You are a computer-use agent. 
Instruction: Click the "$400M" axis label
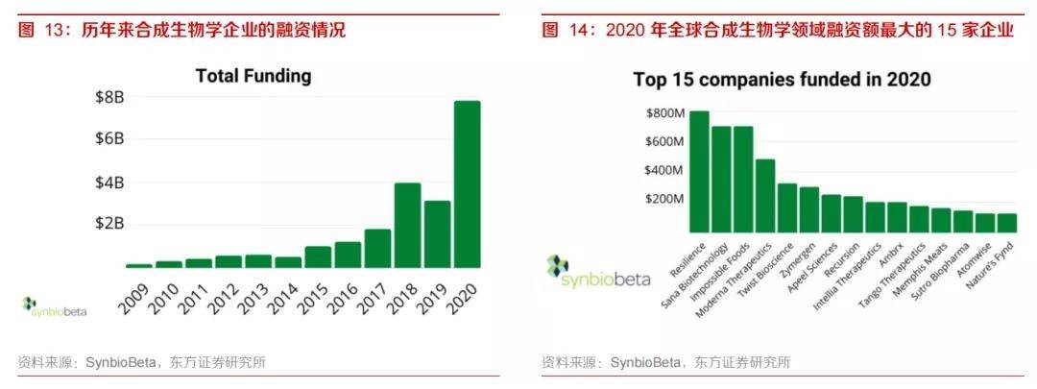pyautogui.click(x=665, y=171)
